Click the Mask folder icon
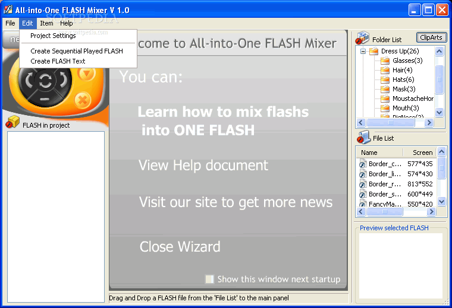Screen dimensions: 452x308 pos(385,89)
